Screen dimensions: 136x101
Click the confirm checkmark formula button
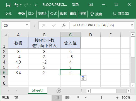54,25
